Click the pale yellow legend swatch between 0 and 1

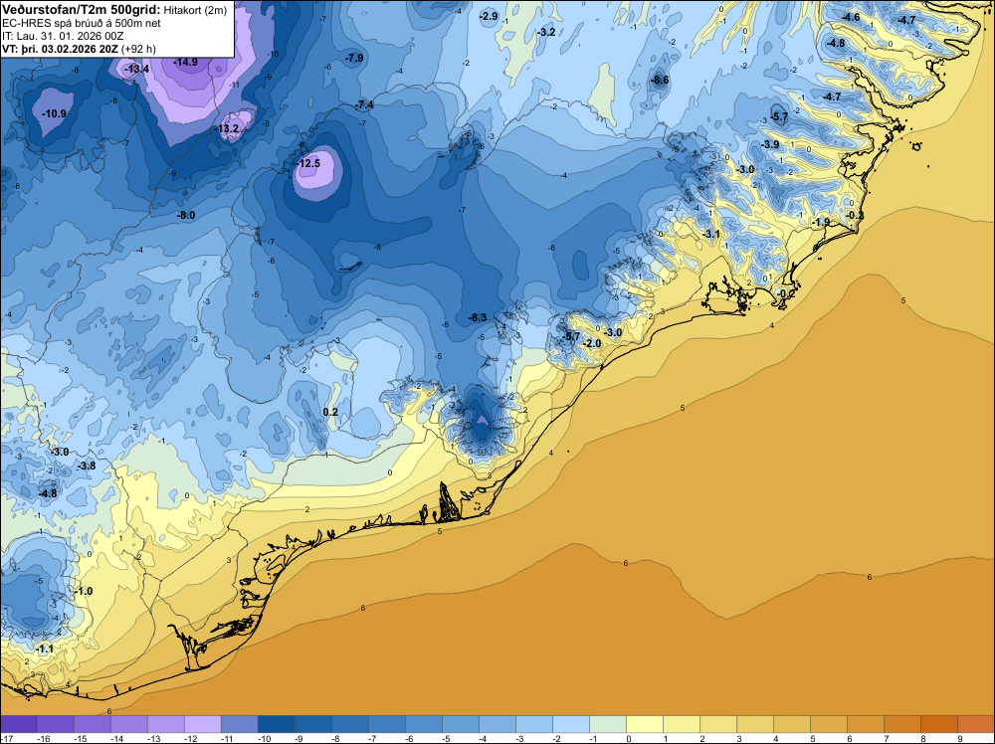pos(645,725)
